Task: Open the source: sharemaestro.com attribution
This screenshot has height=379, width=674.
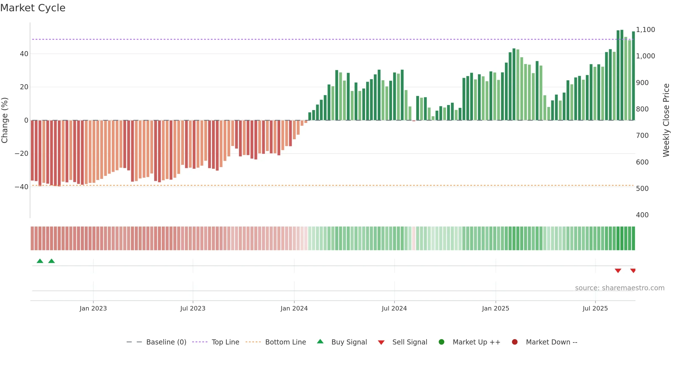Action: click(620, 288)
